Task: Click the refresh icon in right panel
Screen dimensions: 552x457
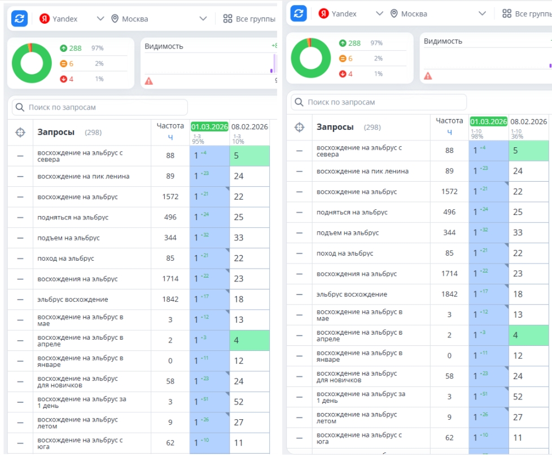Action: pyautogui.click(x=298, y=14)
